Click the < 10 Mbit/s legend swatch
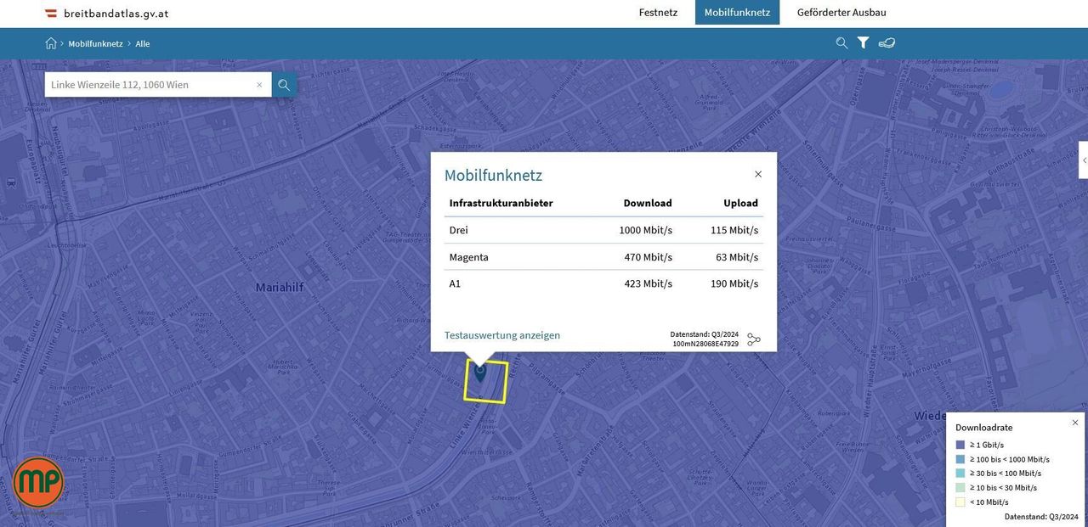This screenshot has height=527, width=1088. (960, 502)
